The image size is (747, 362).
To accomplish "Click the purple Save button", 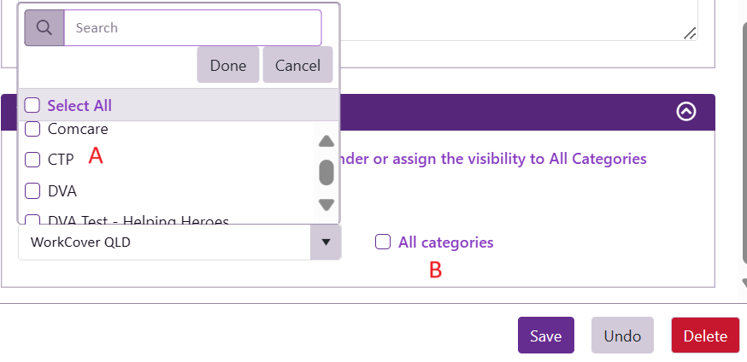I will click(x=545, y=336).
